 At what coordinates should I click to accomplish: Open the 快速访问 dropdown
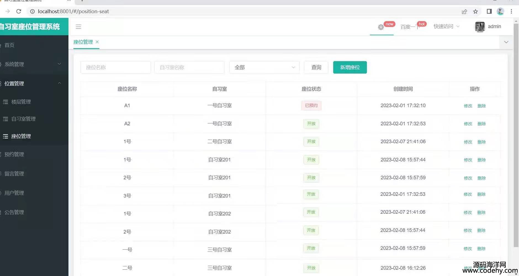click(x=446, y=26)
